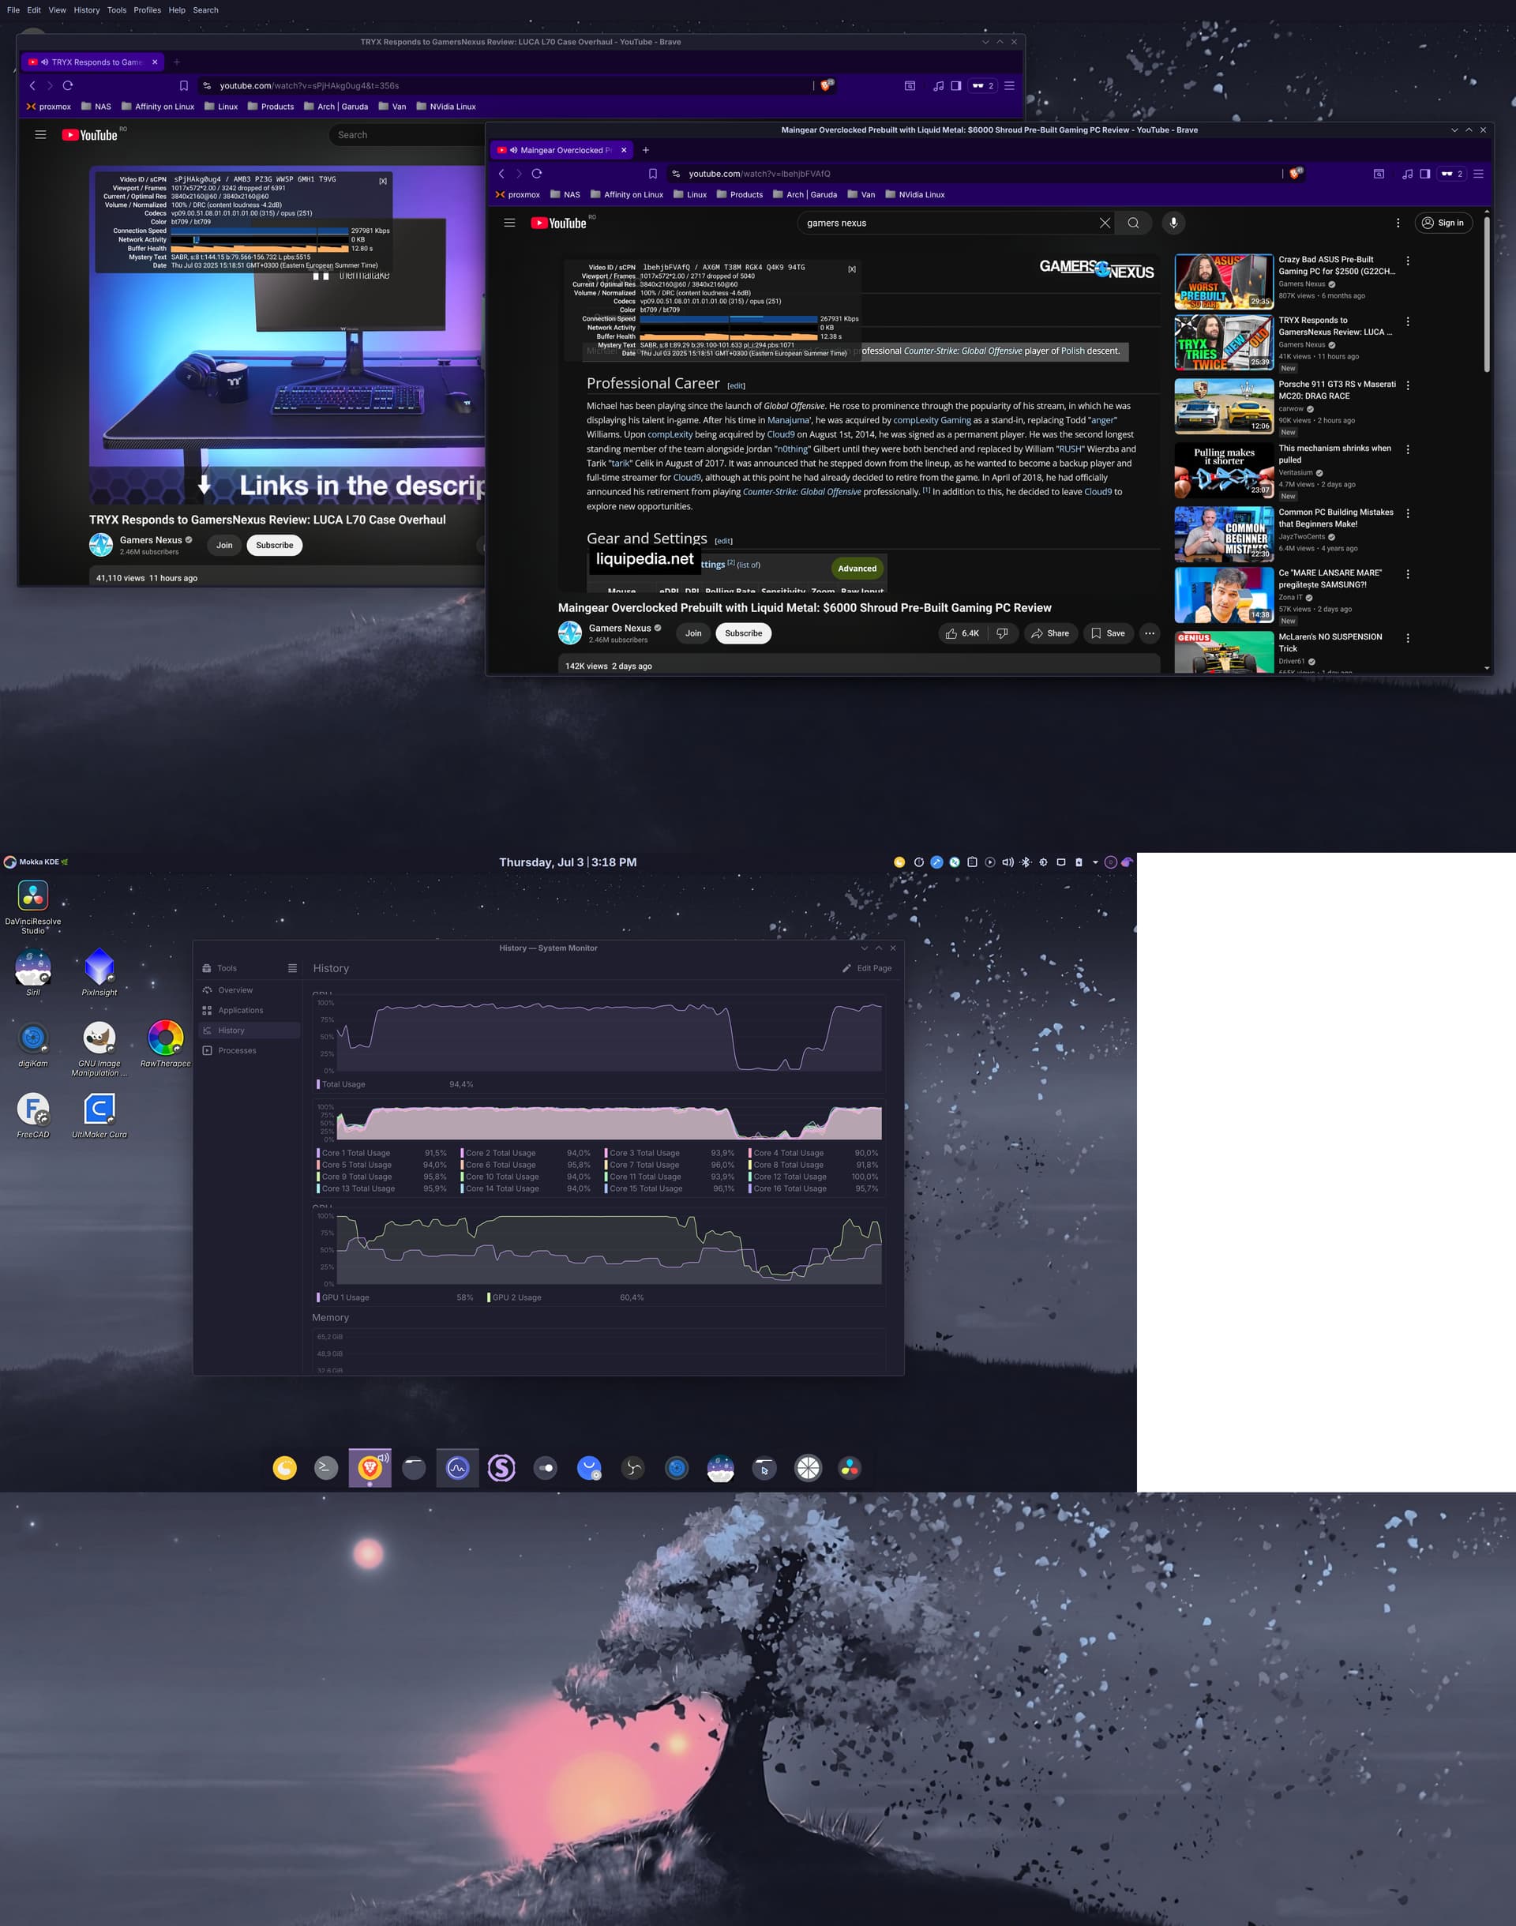Like the Maingear video (6.4K)

[963, 633]
